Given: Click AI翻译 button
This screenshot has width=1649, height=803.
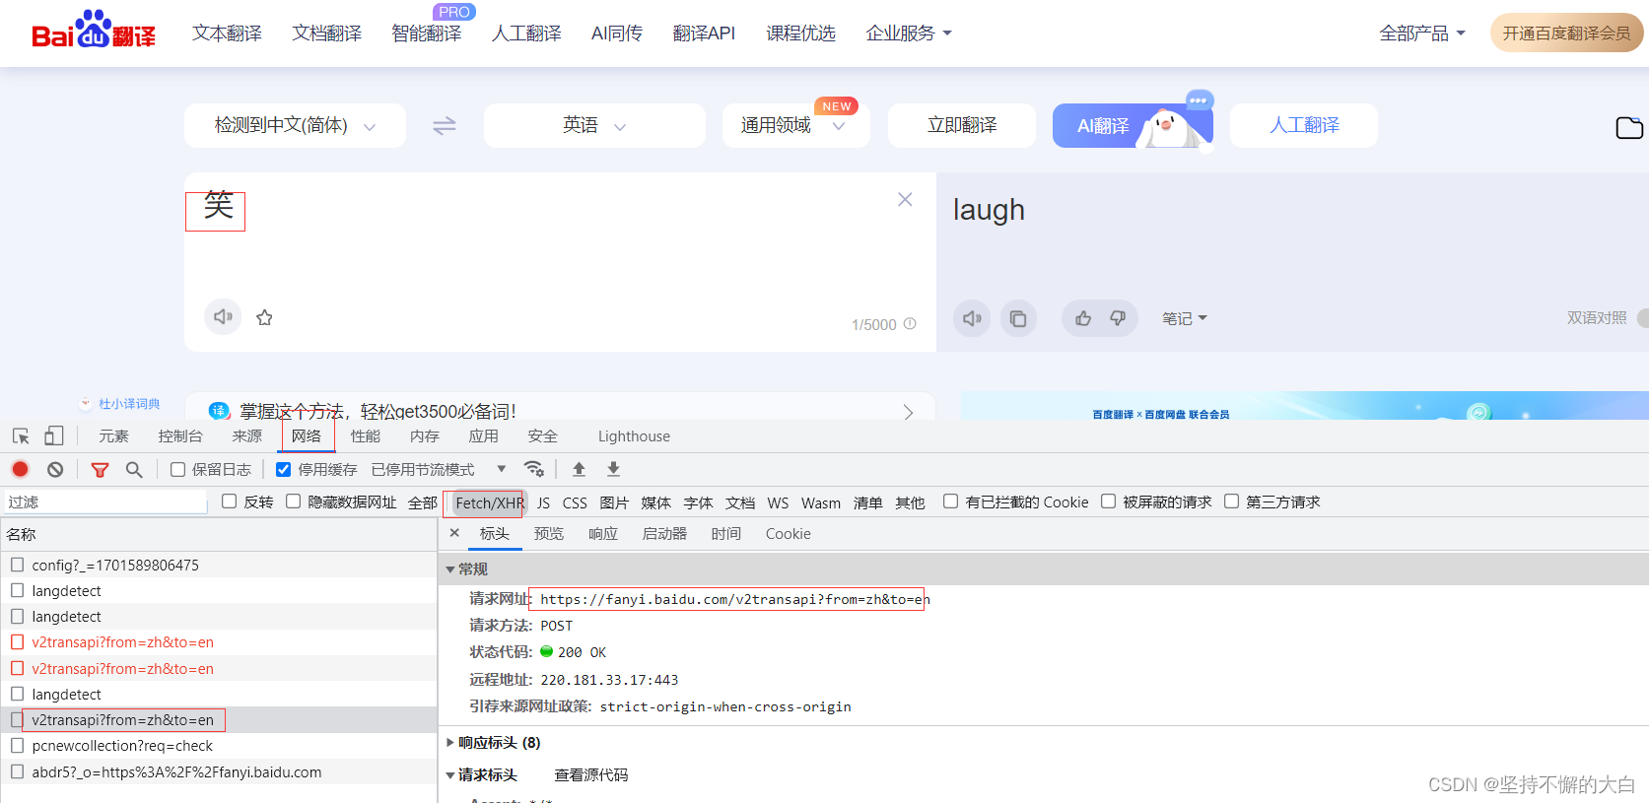Looking at the screenshot, I should coord(1133,126).
